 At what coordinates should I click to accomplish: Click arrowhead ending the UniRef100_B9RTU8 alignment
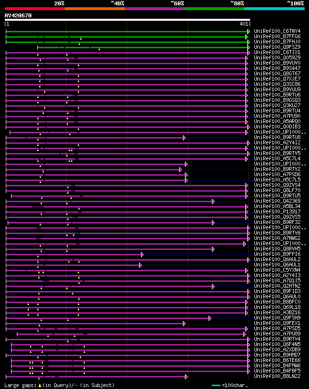(x=184, y=138)
